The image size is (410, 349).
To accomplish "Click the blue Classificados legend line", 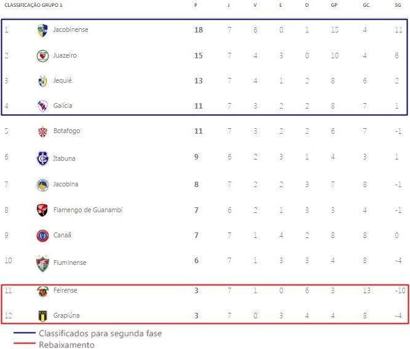I will point(25,333).
